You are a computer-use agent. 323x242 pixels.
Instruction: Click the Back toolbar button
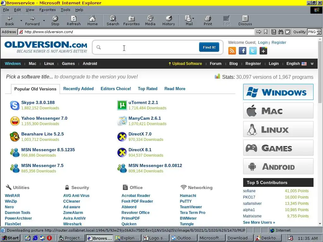[10, 20]
